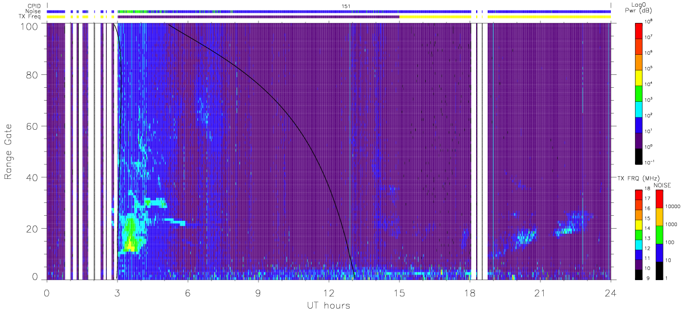
Task: Click the "24" tick on the UT hours axis
Action: coord(610,292)
